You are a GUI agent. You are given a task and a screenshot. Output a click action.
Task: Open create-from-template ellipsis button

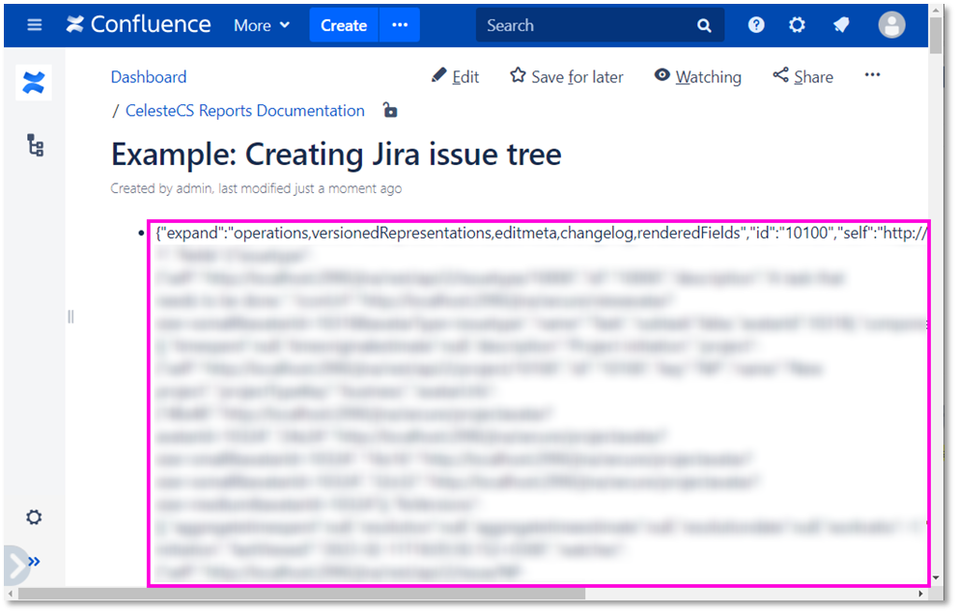pyautogui.click(x=400, y=26)
